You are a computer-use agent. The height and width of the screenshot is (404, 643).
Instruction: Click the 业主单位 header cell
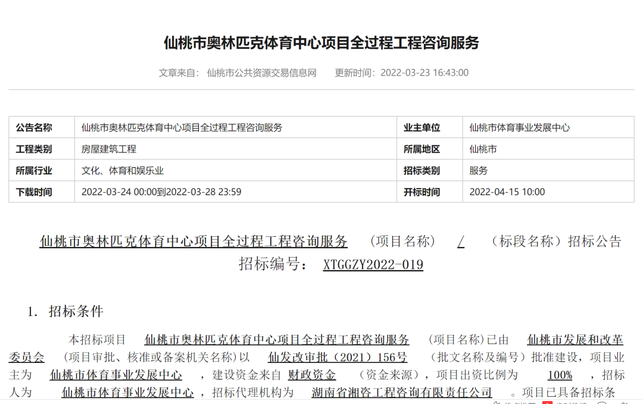(x=422, y=127)
